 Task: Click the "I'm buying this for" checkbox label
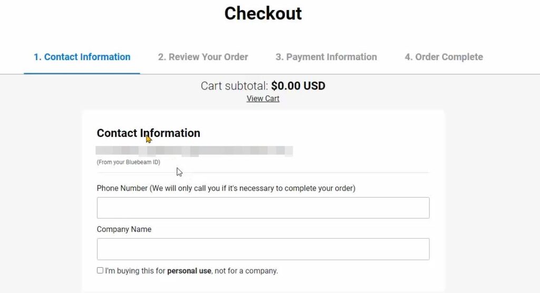click(136, 271)
